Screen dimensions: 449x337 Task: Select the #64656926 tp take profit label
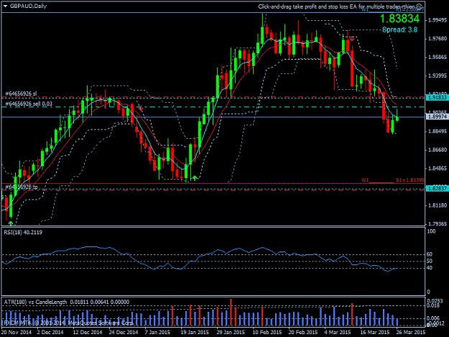coord(22,187)
